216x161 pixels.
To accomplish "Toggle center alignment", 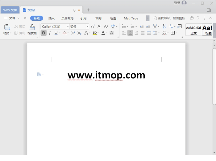I will 130,33.
